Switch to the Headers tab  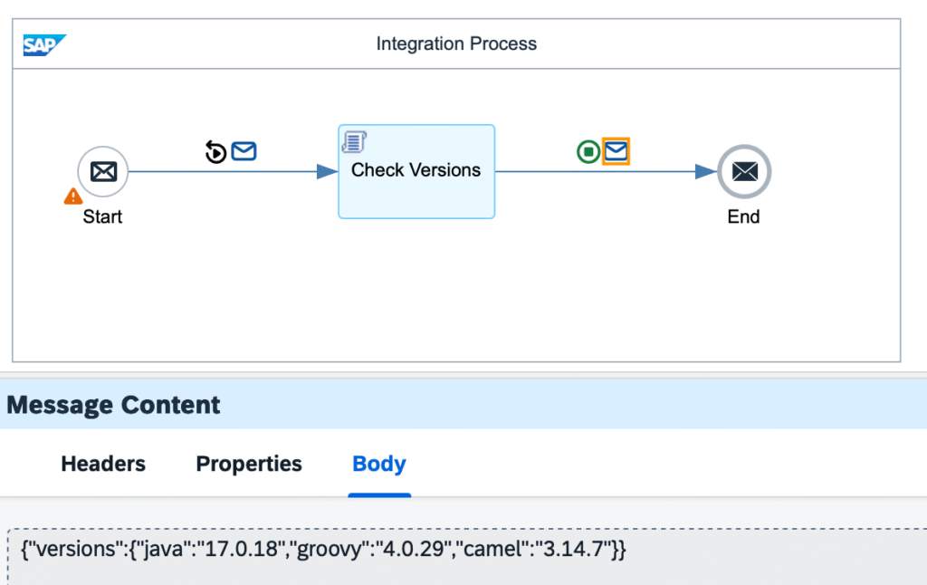coord(103,465)
